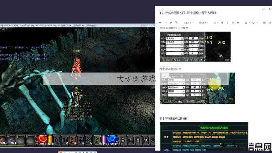Open the 技能1 dropdown in the first settings image
Screen dimensions: 272x153
click(x=175, y=38)
